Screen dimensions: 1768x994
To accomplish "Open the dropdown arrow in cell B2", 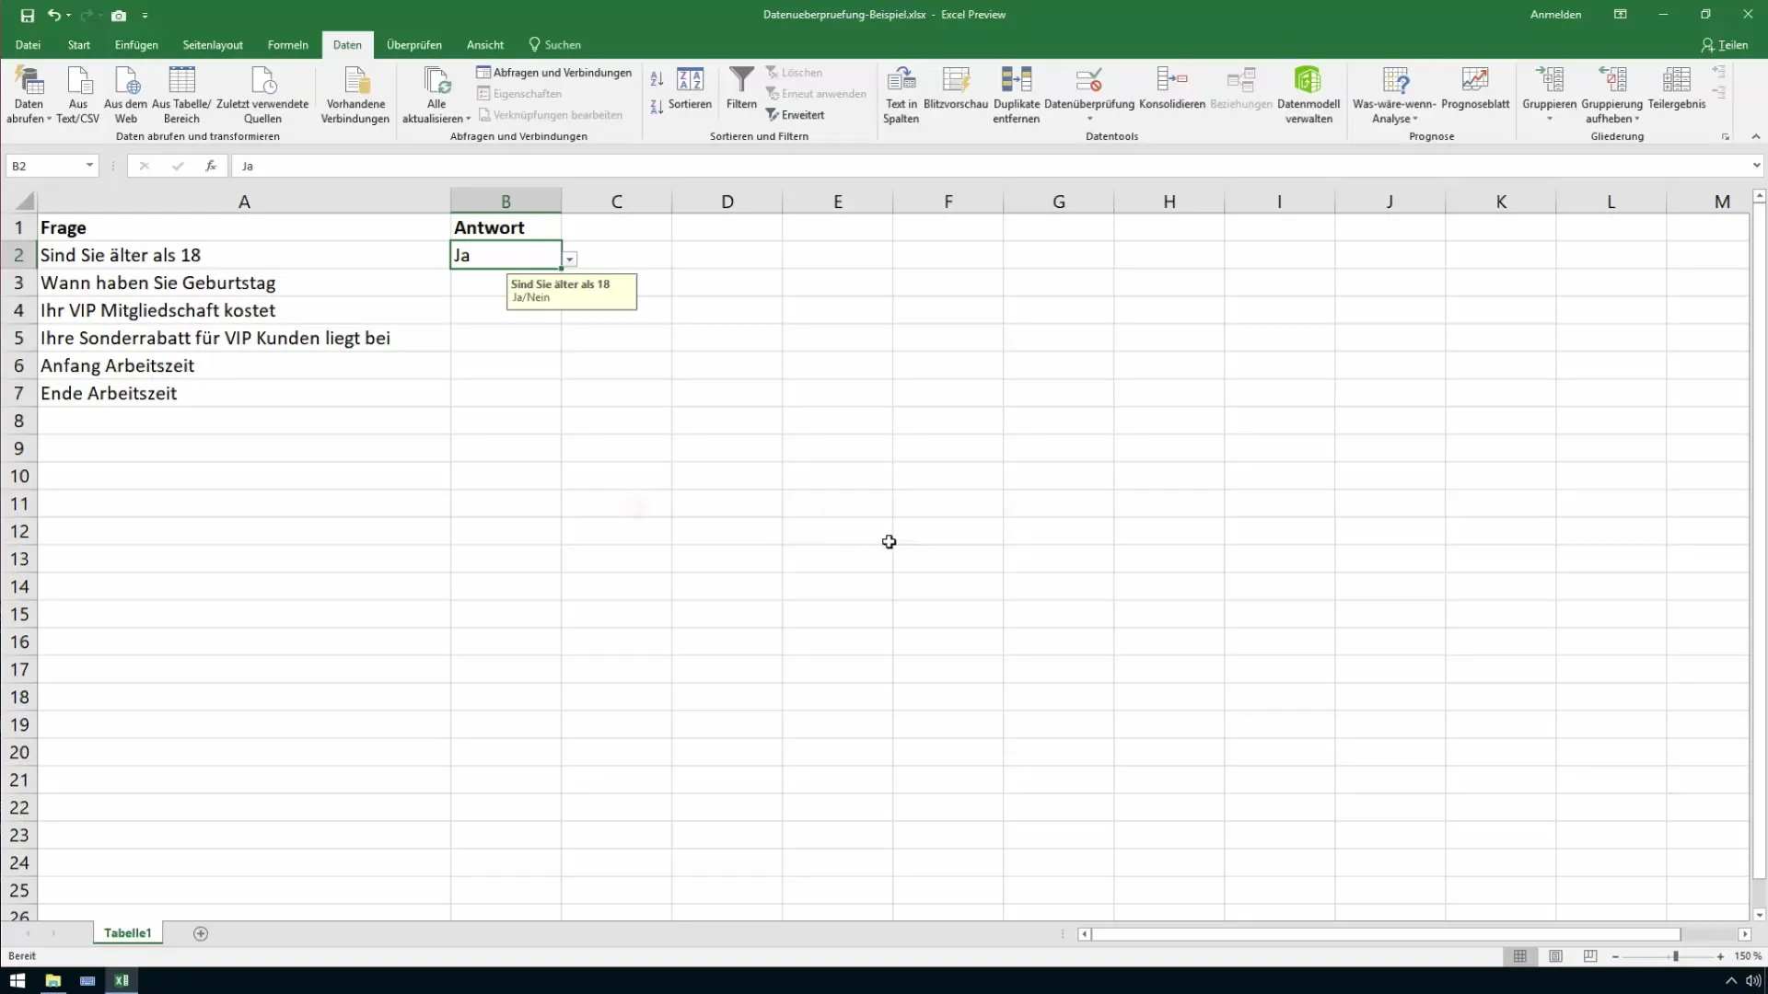I will click(570, 260).
